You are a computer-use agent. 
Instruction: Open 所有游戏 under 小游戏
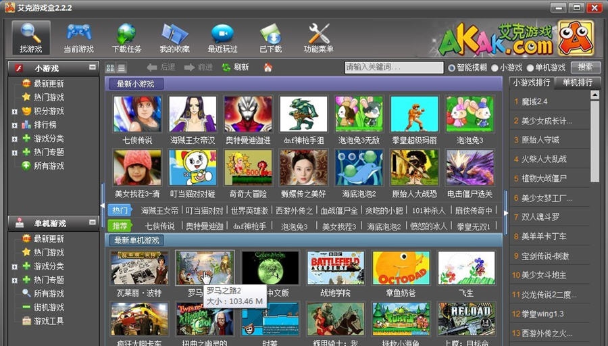click(49, 166)
